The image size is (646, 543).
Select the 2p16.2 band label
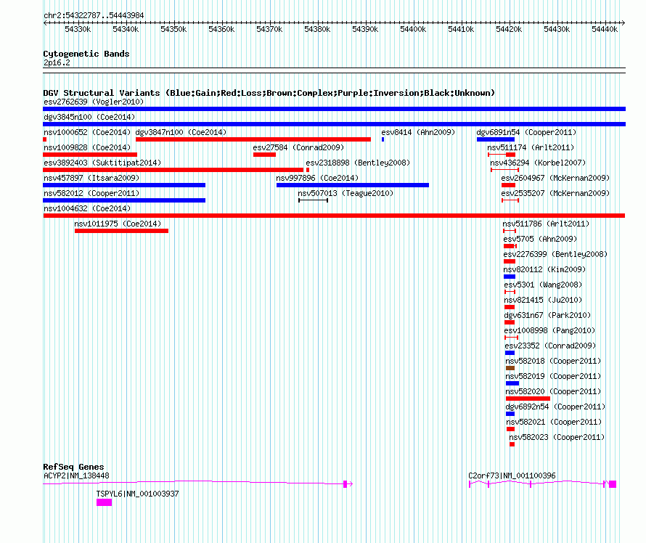(57, 62)
